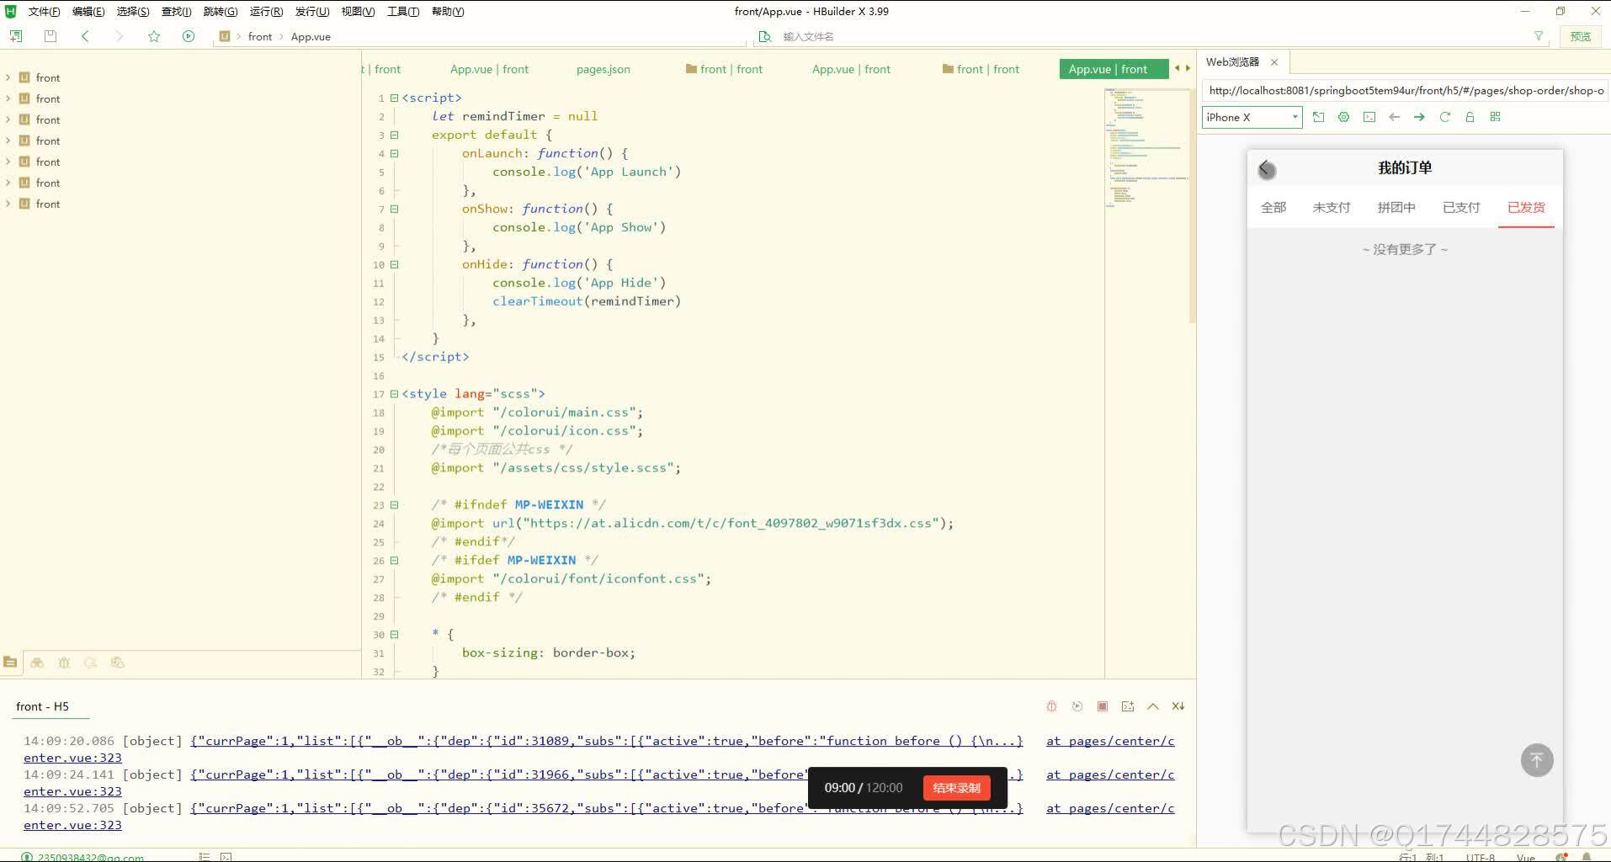The width and height of the screenshot is (1611, 862).
Task: Click the browser forward arrow
Action: (1419, 117)
